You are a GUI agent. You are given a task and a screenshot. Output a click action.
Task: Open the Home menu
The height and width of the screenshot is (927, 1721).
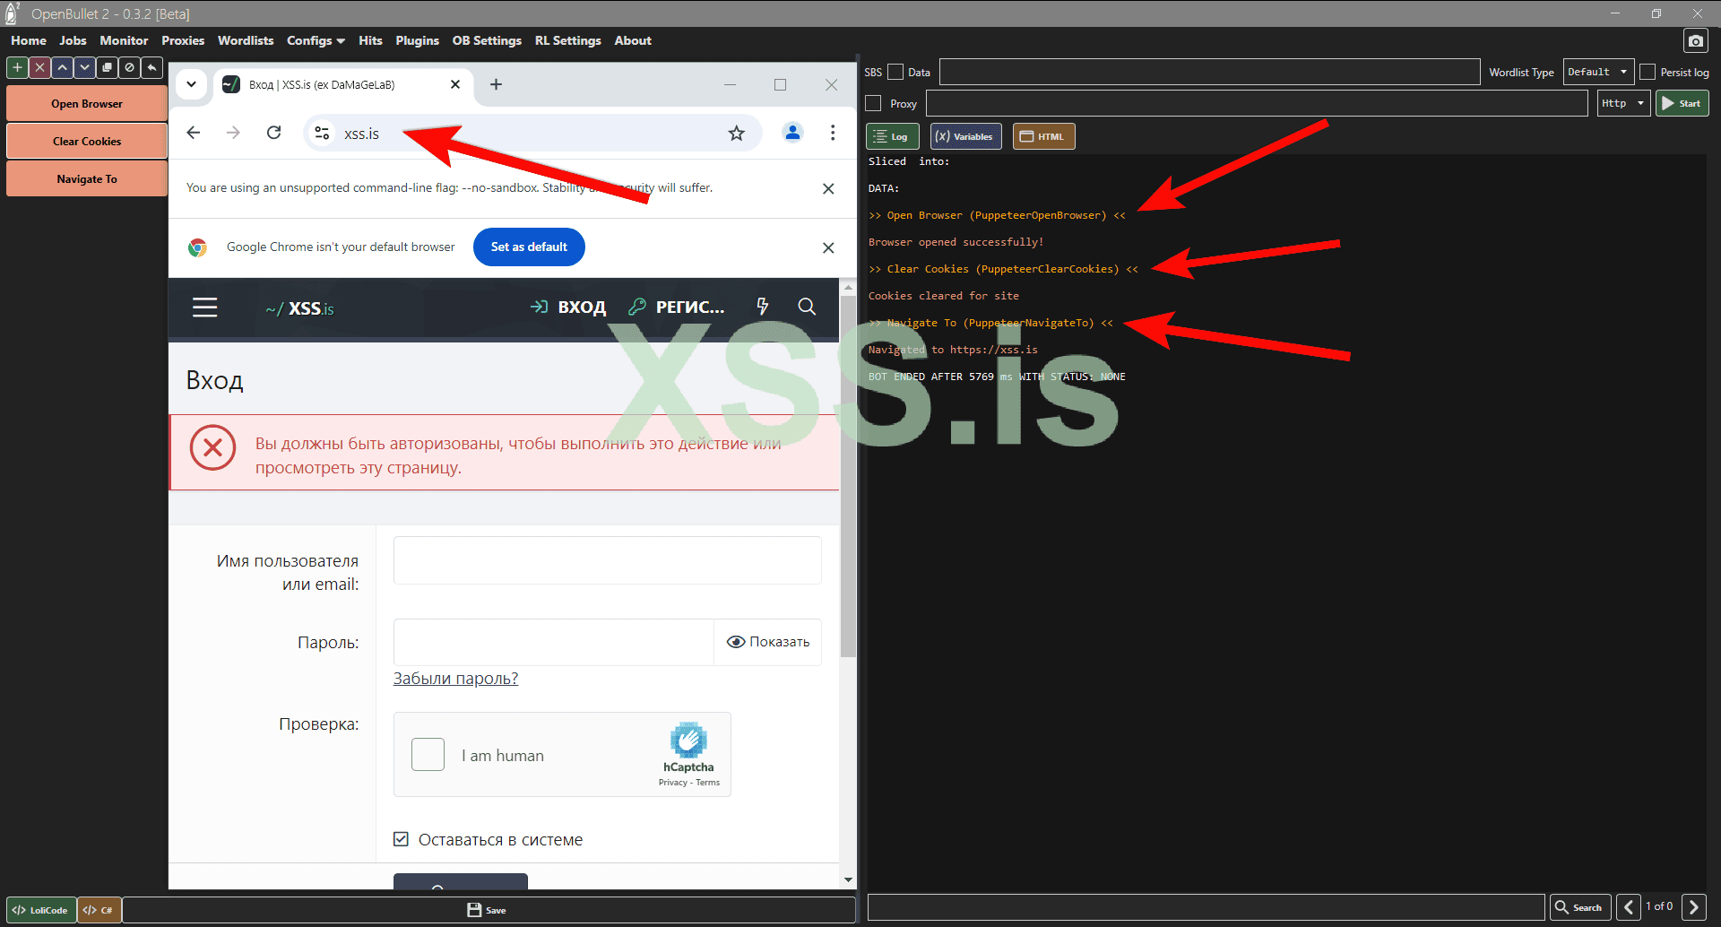pyautogui.click(x=29, y=40)
